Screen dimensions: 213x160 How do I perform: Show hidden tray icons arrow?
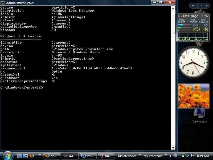point(170,156)
